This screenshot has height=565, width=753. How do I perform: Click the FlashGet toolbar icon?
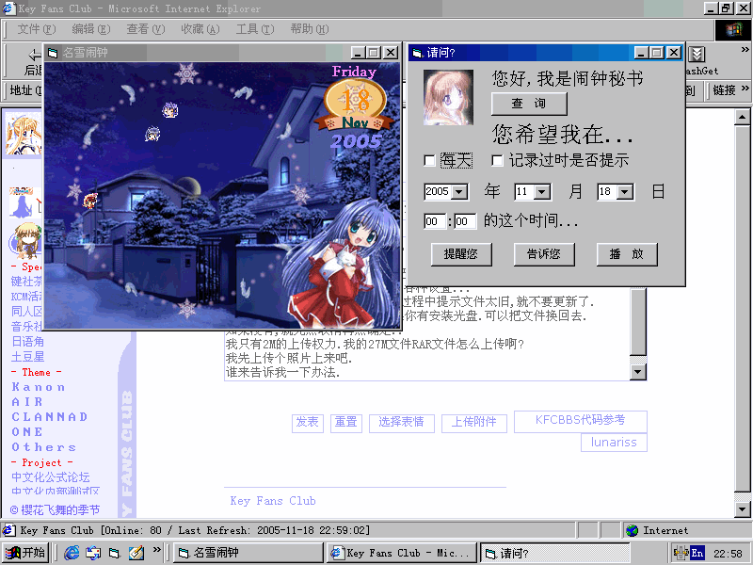tap(697, 55)
